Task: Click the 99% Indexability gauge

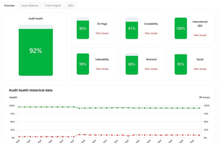Action: click(83, 64)
